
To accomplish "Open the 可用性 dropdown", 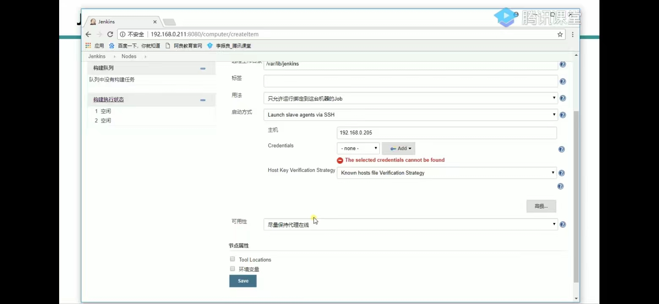I will pos(411,225).
